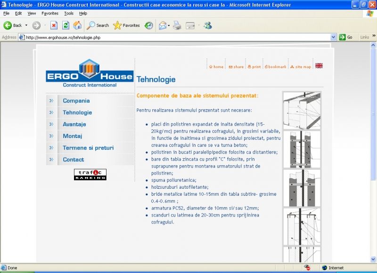Image resolution: width=377 pixels, height=273 pixels.
Task: Open the Avantaje page from the sidebar
Action: [x=74, y=124]
